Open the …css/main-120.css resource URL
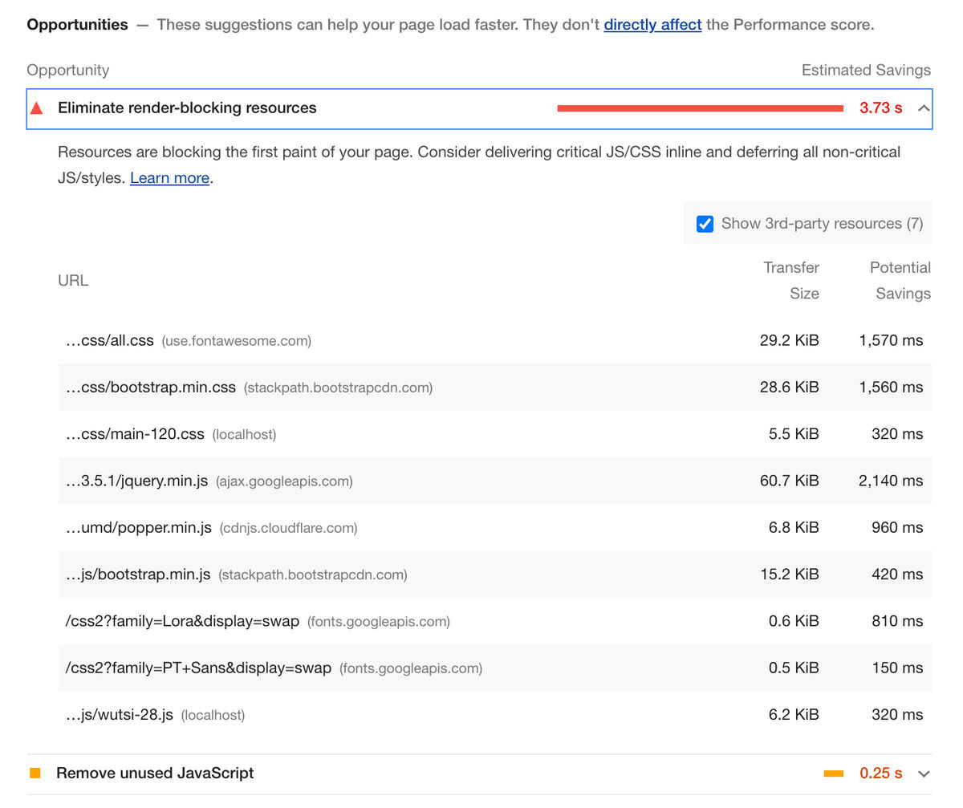The width and height of the screenshot is (963, 808). [x=135, y=434]
